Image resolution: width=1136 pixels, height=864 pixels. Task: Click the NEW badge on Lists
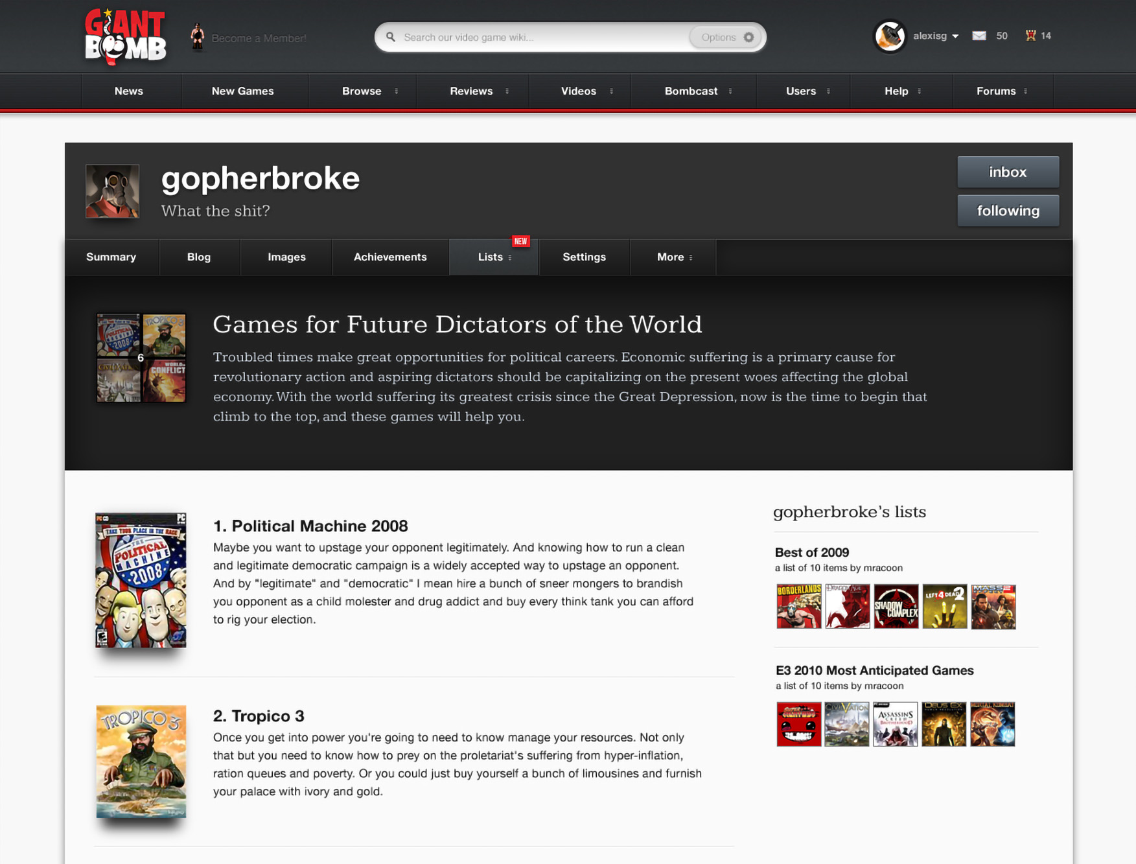[520, 240]
